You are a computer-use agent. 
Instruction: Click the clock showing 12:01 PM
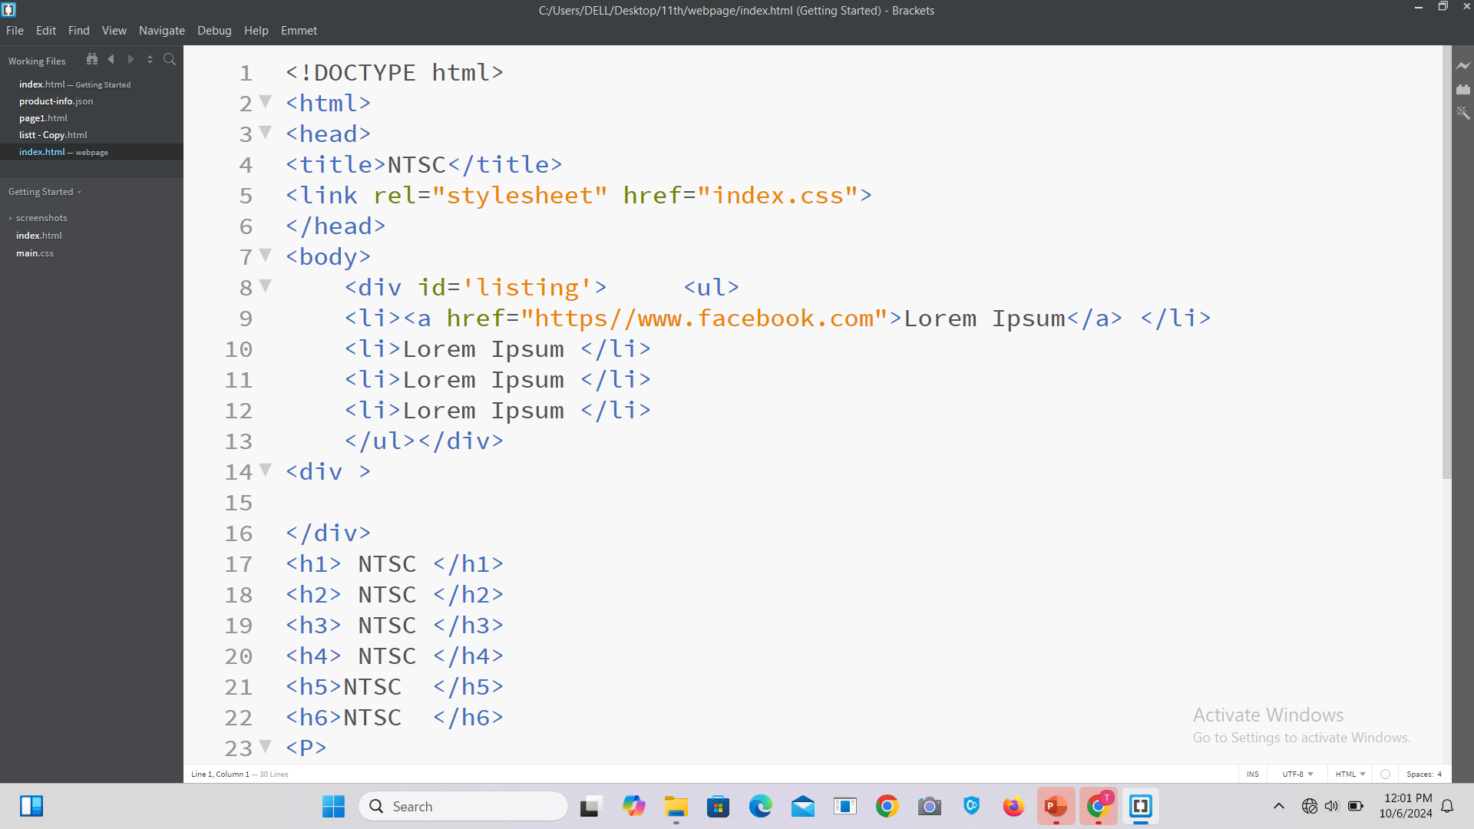coord(1407,798)
